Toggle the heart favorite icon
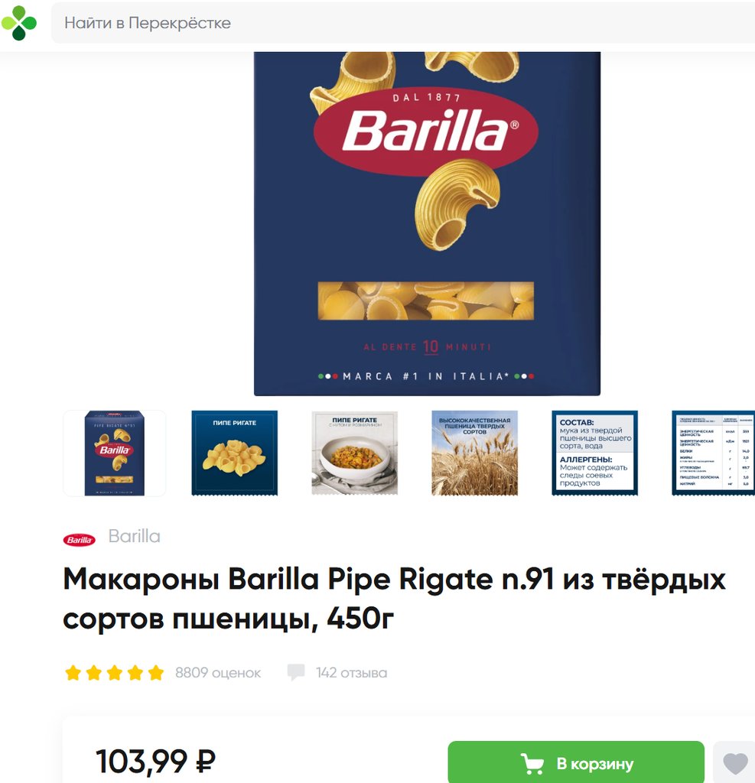This screenshot has height=783, width=755. tap(735, 762)
